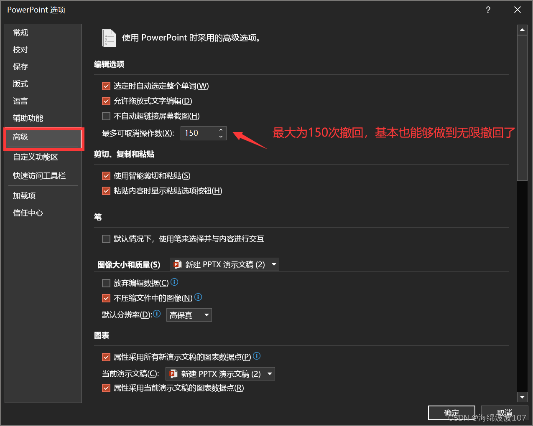Open the 版式 category
Viewport: 533px width, 426px height.
click(x=43, y=84)
